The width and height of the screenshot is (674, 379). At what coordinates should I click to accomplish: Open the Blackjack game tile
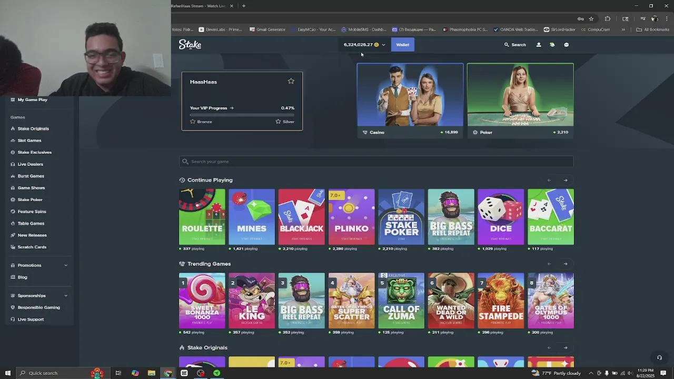(x=302, y=217)
